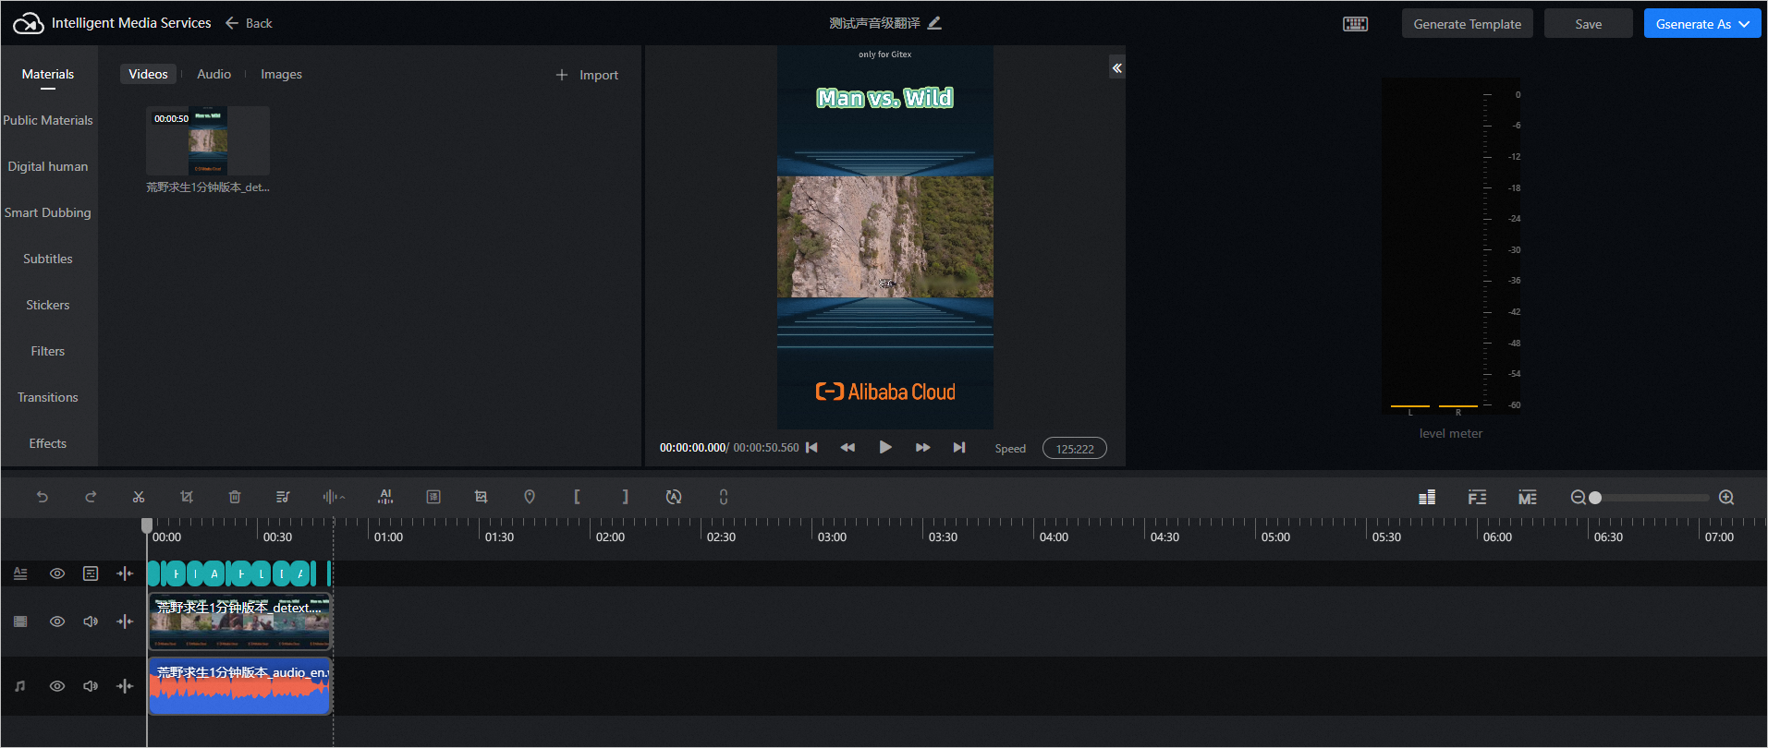This screenshot has height=748, width=1768.
Task: Open the Transitions section
Action: coord(48,397)
